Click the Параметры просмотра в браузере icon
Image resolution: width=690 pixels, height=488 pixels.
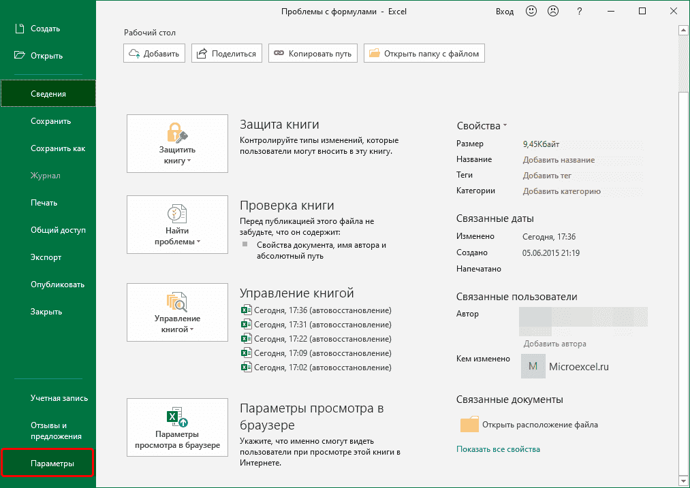coord(177,415)
